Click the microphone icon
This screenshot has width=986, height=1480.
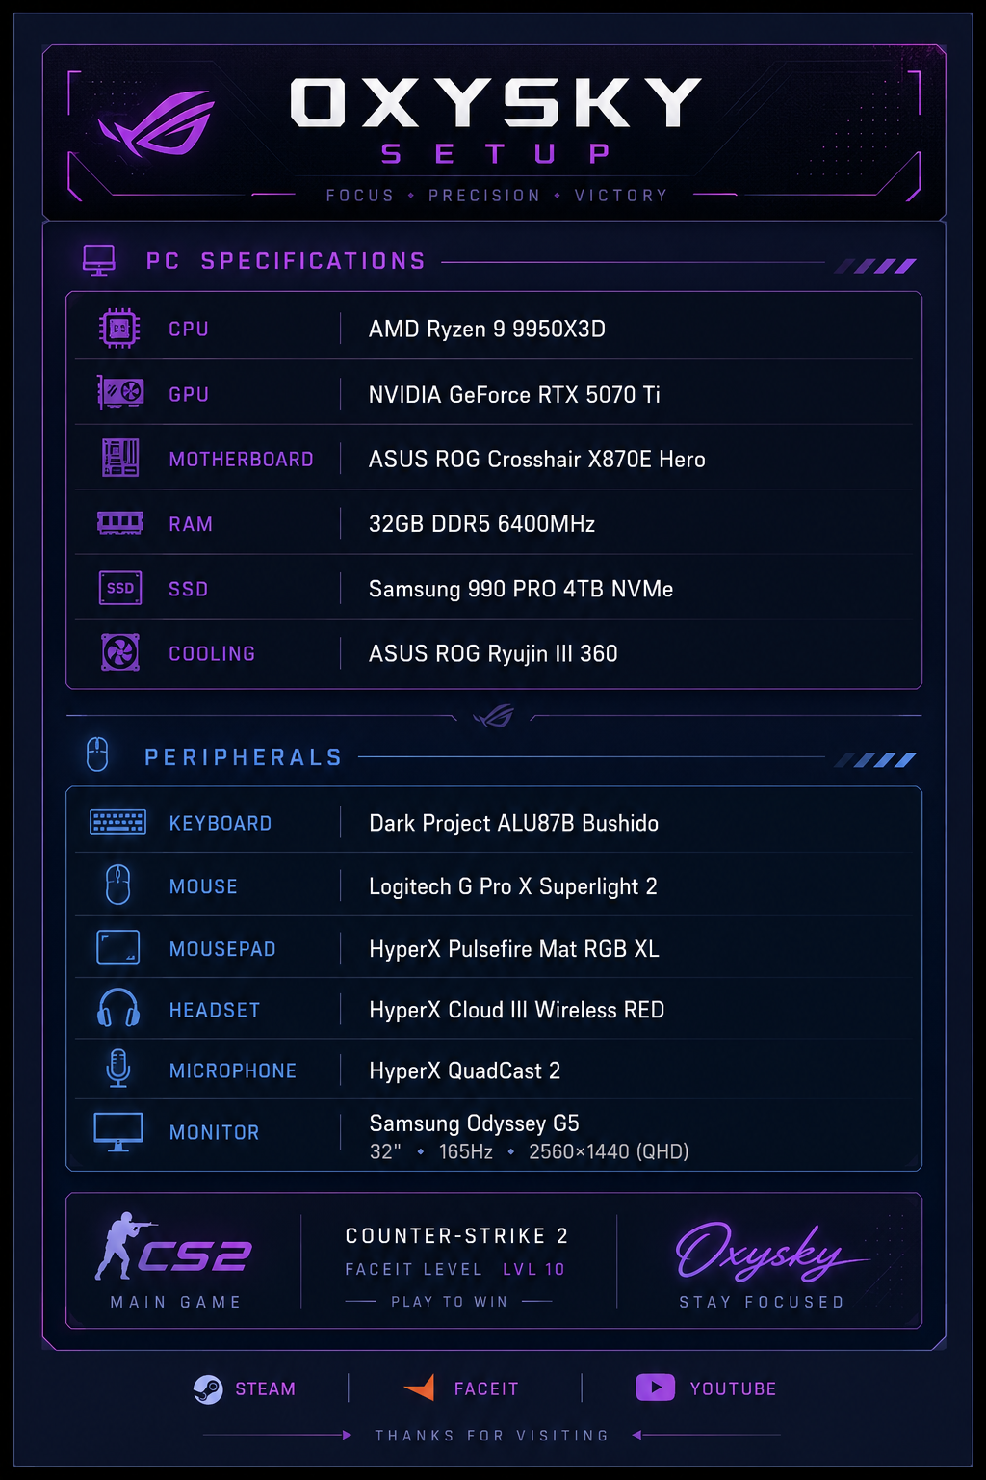tap(118, 1069)
